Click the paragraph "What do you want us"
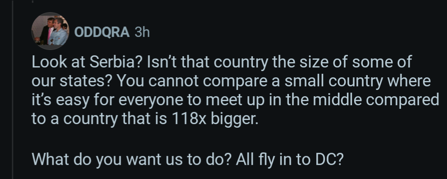Viewport: 447px width, 179px height. pos(187,159)
